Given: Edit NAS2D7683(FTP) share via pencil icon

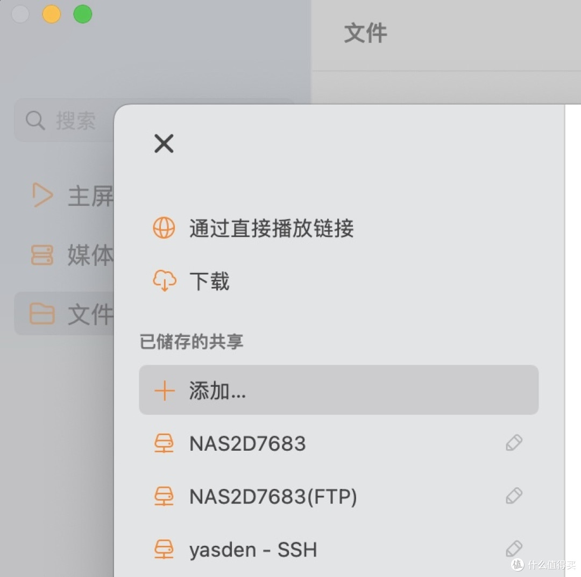Looking at the screenshot, I should click(514, 495).
